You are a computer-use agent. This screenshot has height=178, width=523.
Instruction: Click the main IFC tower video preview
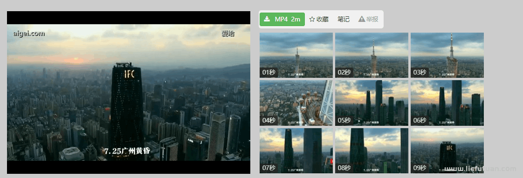coord(129,92)
